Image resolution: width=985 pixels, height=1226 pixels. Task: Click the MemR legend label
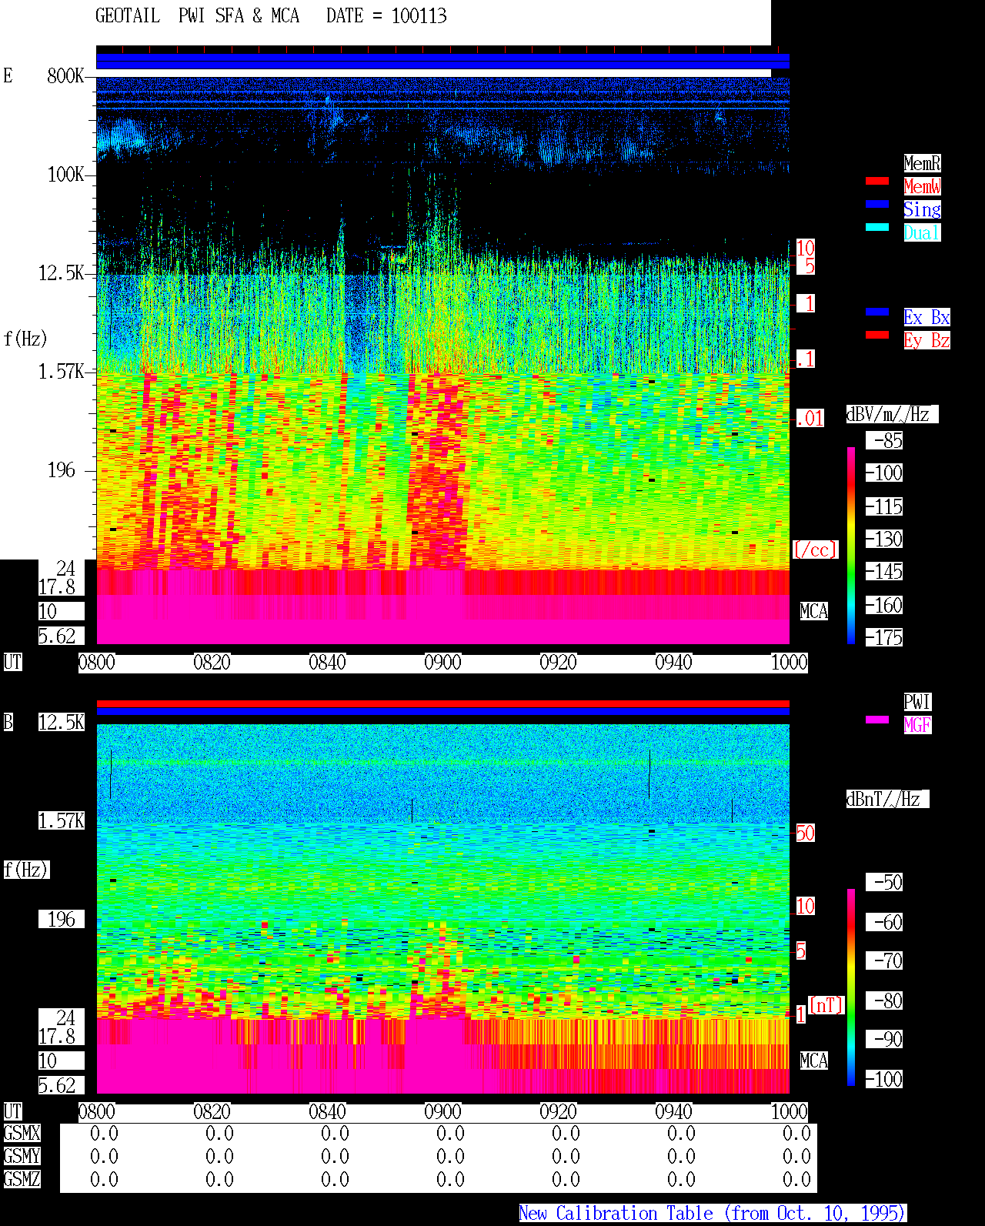pos(922,163)
